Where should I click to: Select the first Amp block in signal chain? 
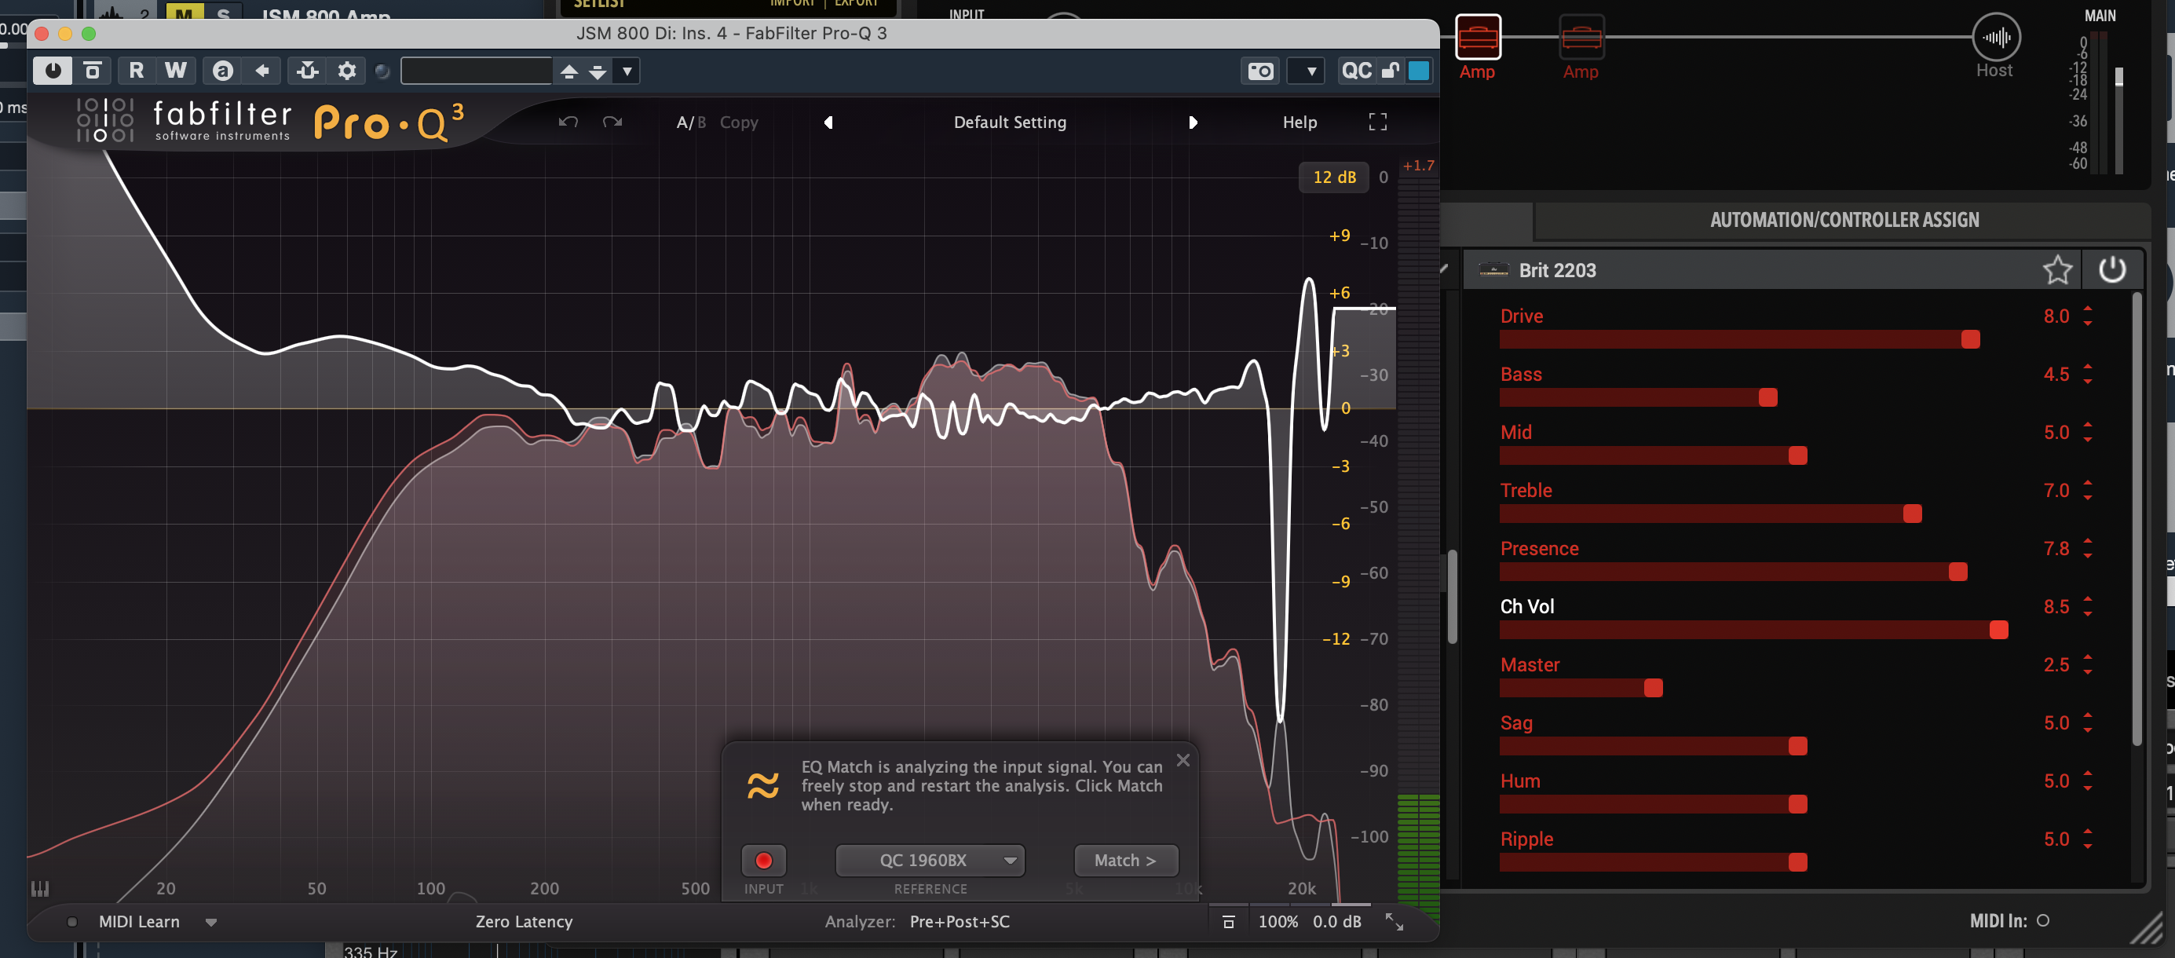pos(1478,38)
